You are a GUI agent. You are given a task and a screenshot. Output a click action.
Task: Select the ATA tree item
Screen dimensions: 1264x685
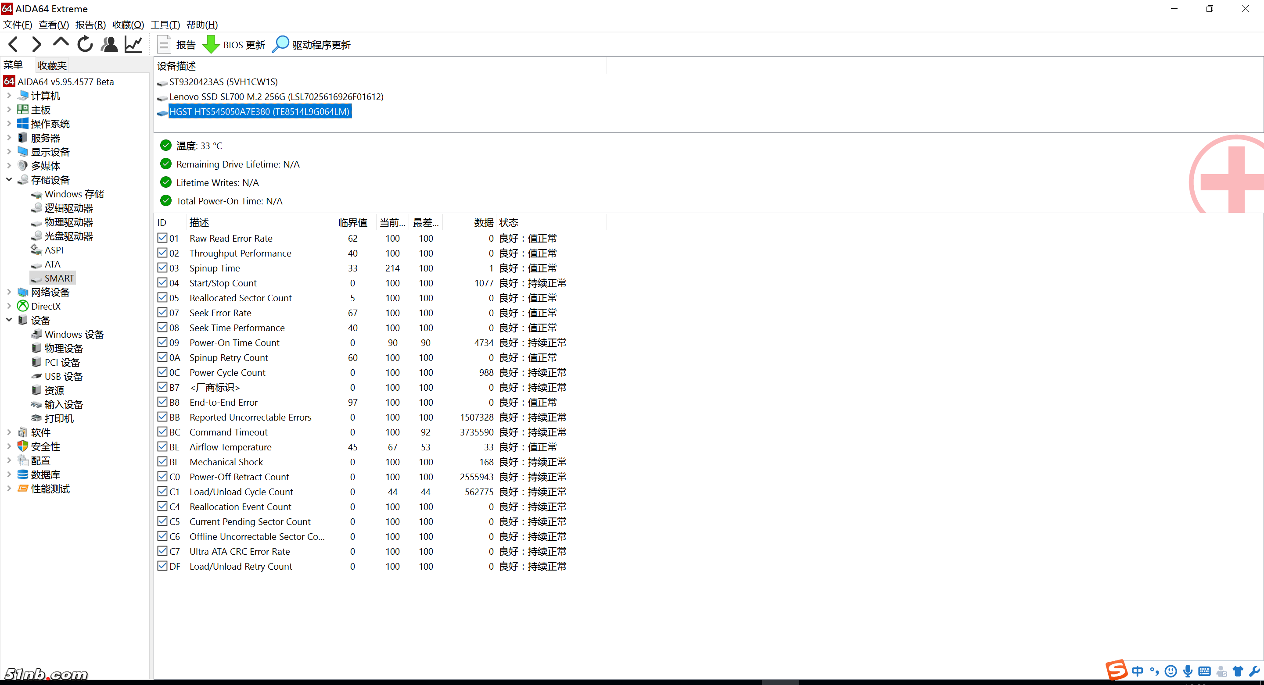point(52,264)
